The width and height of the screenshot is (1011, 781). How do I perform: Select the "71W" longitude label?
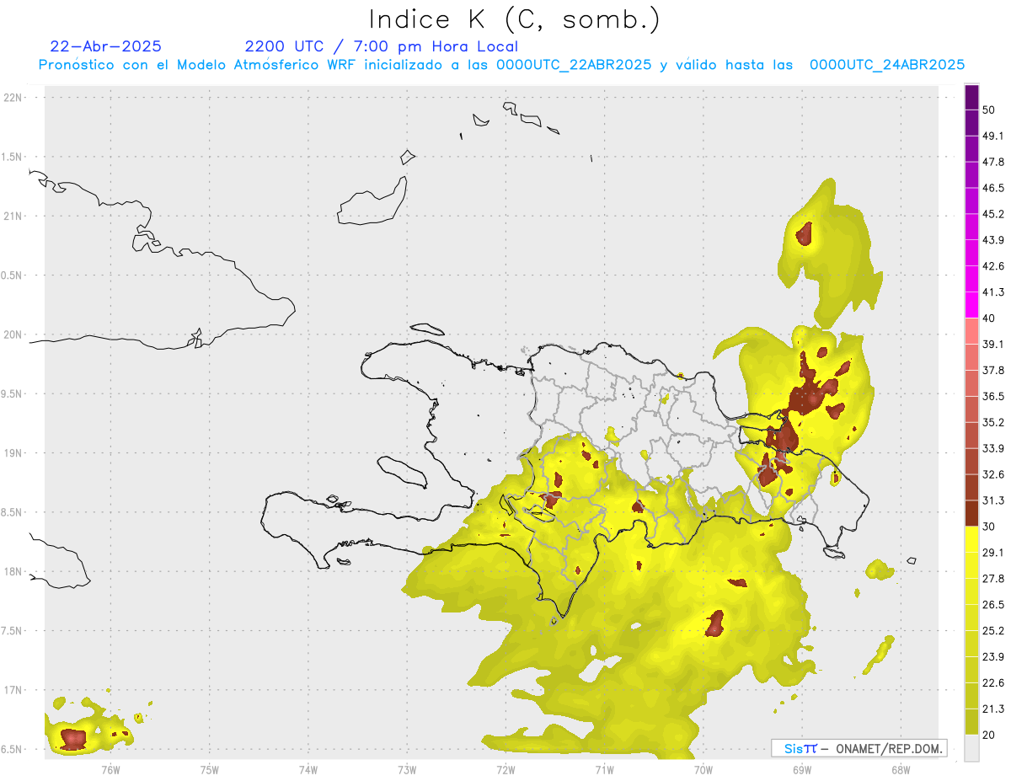(604, 769)
